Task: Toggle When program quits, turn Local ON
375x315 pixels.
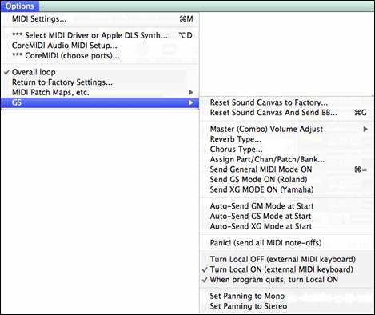Action: pyautogui.click(x=286, y=280)
